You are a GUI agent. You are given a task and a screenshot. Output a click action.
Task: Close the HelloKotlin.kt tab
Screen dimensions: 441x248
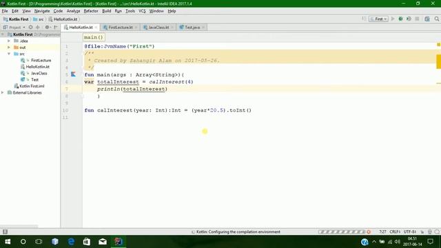[96, 28]
